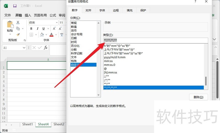This screenshot has width=220, height=133.
Task: Click the Paste clipboard icon
Action: point(10,25)
